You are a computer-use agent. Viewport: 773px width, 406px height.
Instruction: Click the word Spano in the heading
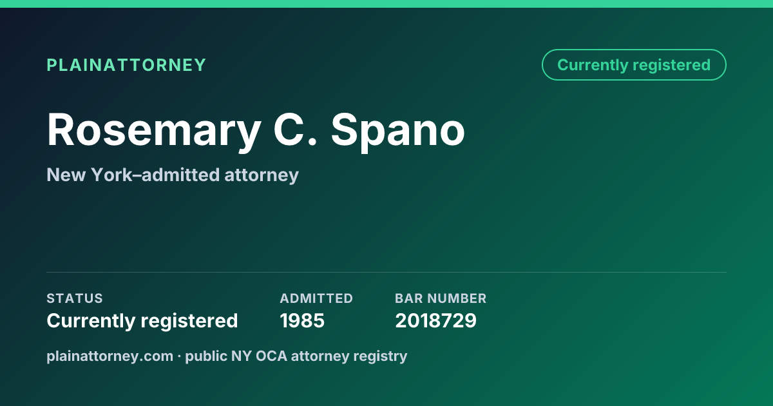398,131
